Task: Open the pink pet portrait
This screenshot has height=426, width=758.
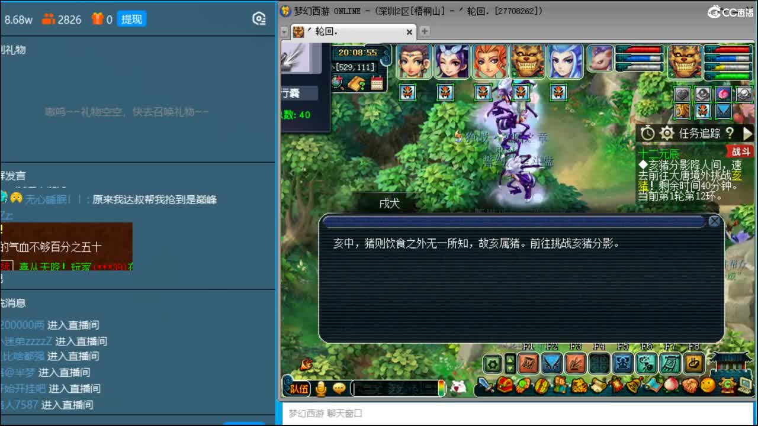Action: click(600, 59)
